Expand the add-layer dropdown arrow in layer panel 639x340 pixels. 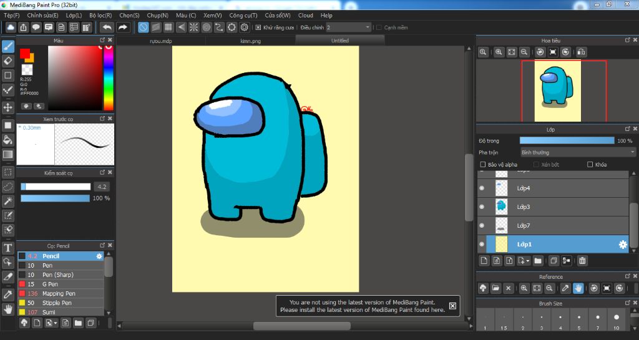[x=528, y=261]
